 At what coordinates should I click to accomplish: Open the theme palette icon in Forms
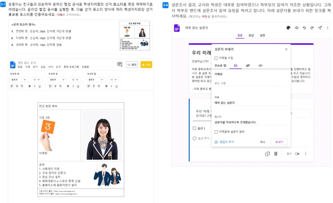(x=288, y=28)
